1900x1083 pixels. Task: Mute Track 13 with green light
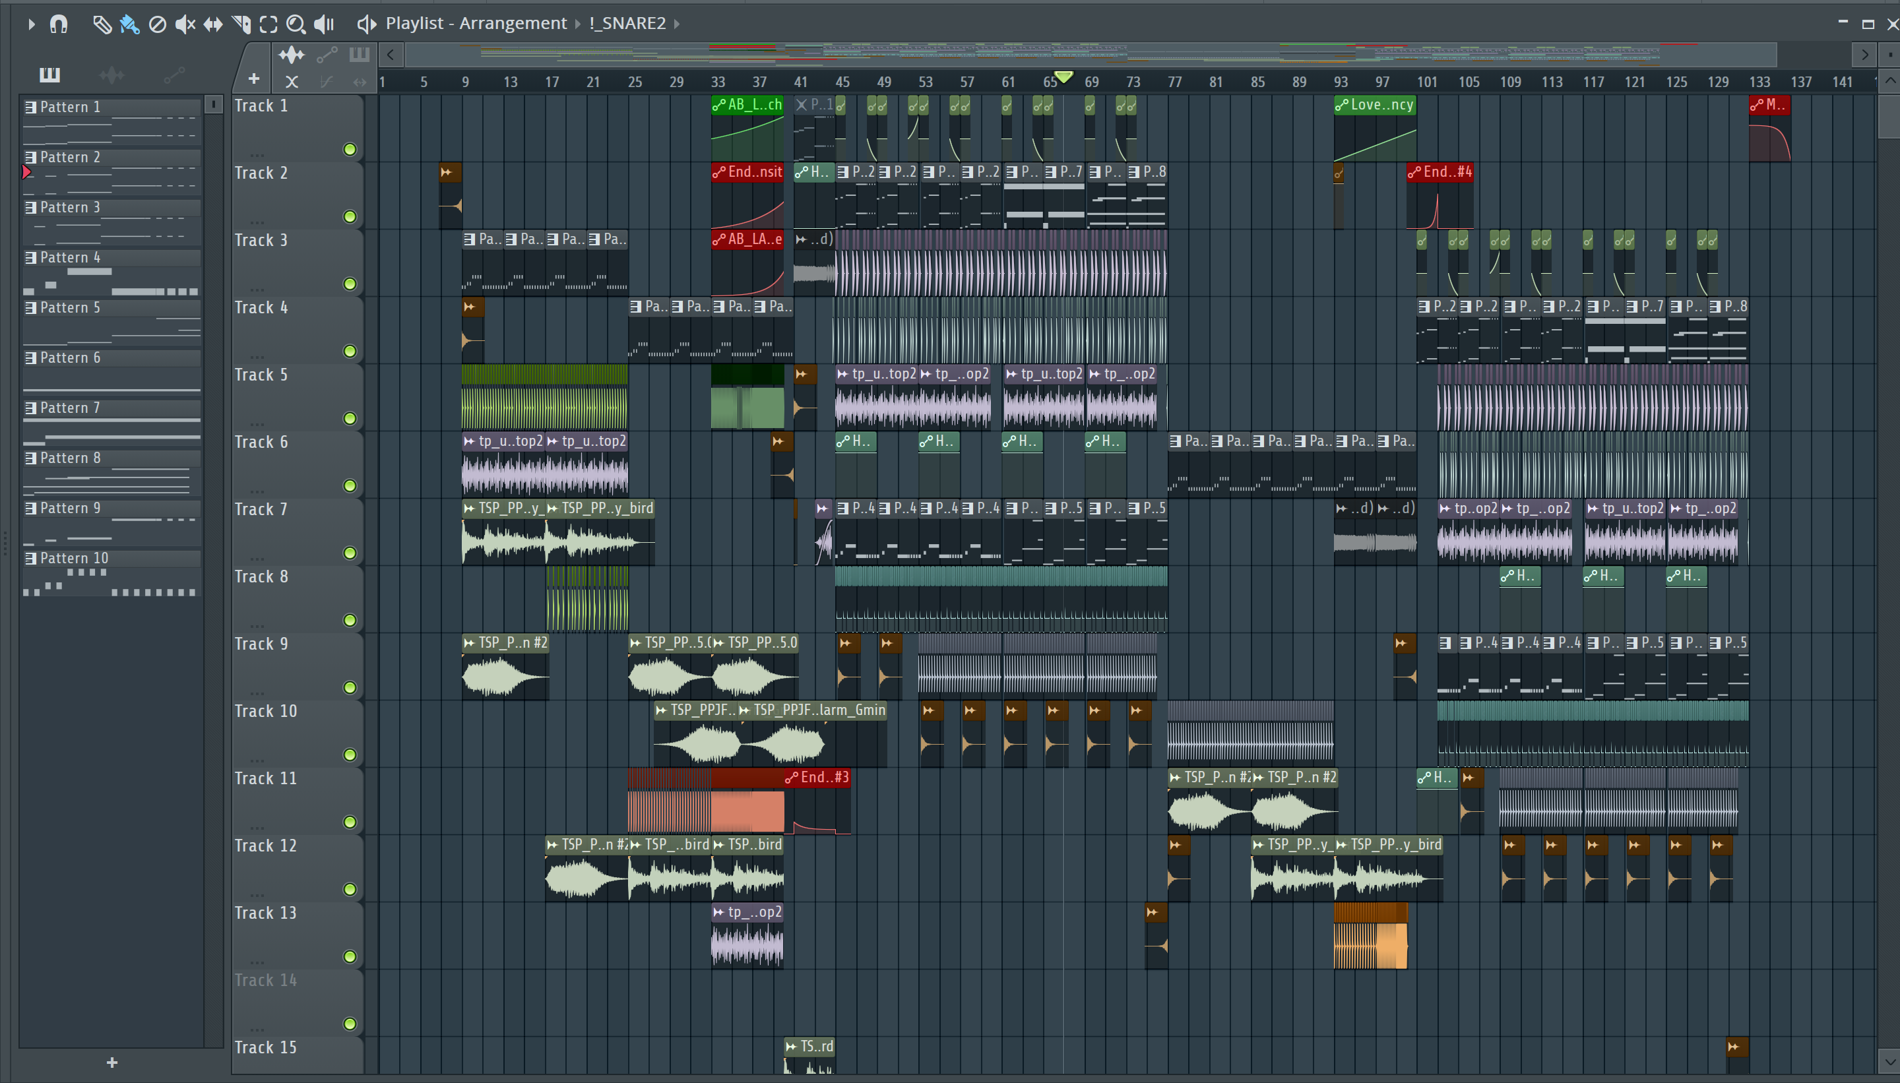(x=350, y=957)
